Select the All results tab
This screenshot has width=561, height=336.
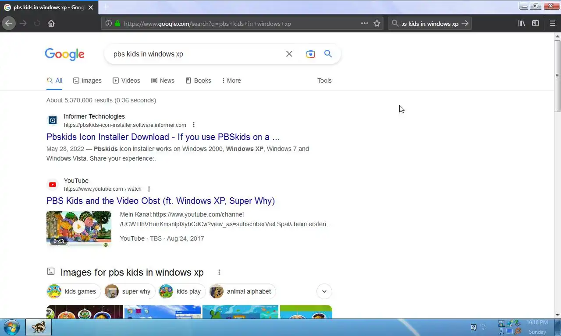tap(54, 80)
